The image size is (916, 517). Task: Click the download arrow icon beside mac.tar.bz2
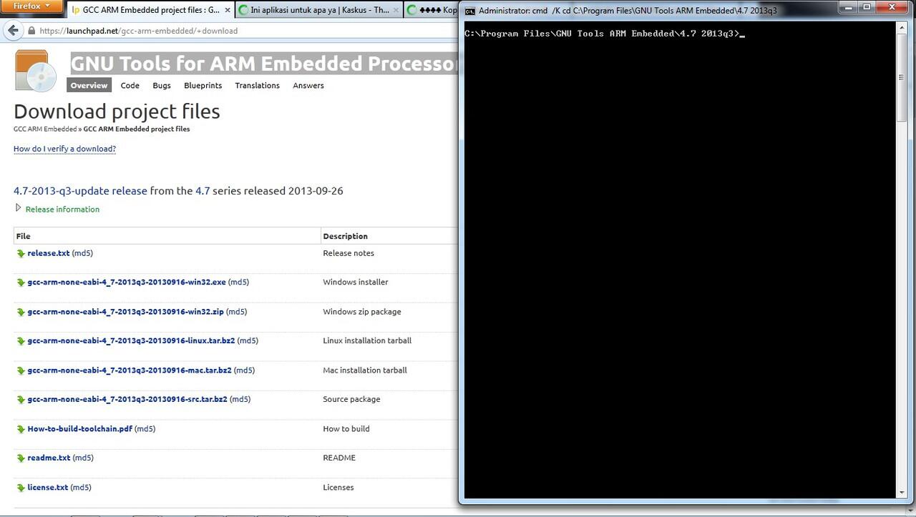[21, 370]
